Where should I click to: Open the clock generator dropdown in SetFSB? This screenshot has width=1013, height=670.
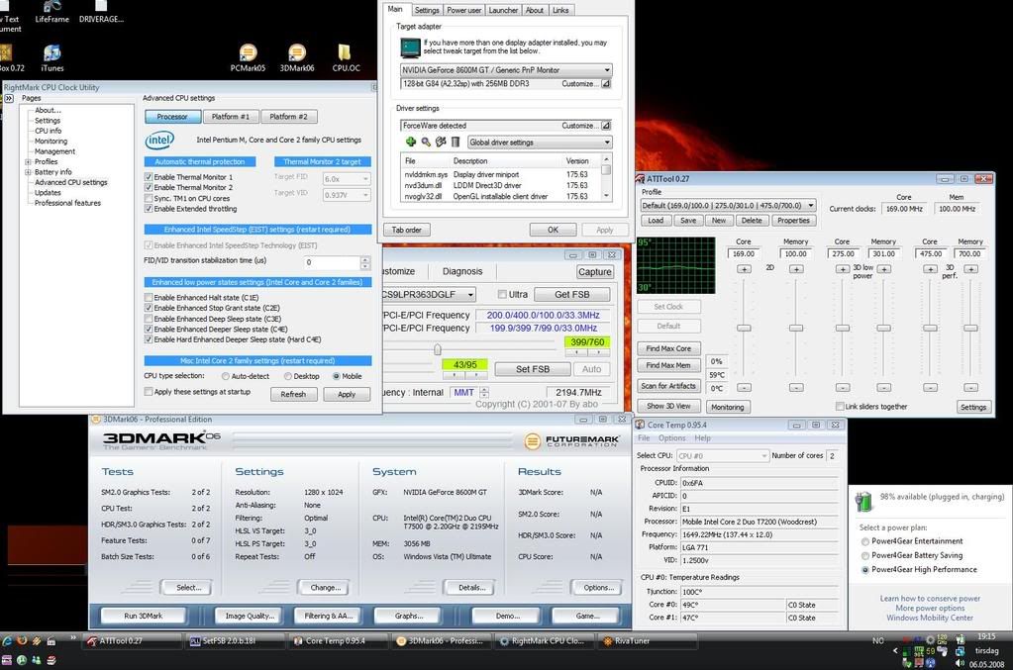(x=429, y=294)
